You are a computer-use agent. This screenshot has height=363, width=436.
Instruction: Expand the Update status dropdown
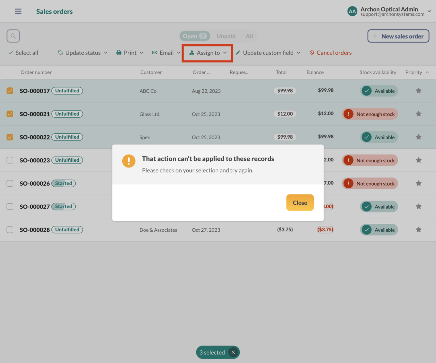click(83, 53)
